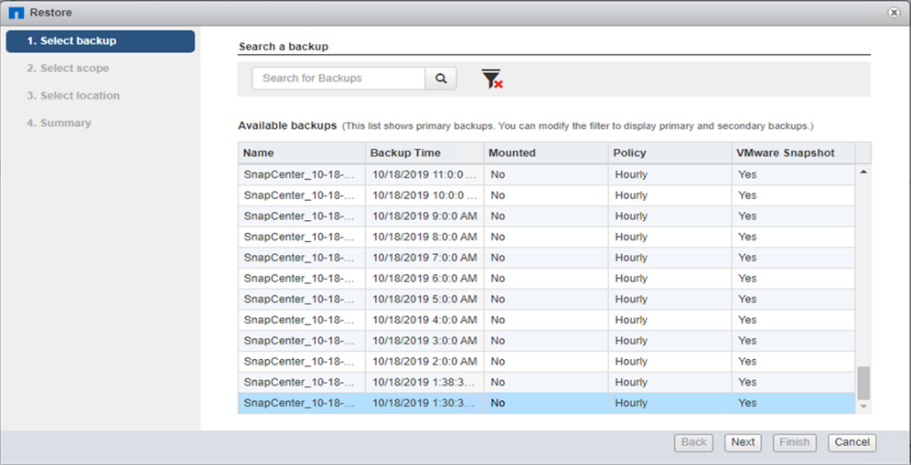The image size is (911, 465).
Task: Select highlighted backup time 10/18/2019 1:30:3...
Action: pos(425,403)
